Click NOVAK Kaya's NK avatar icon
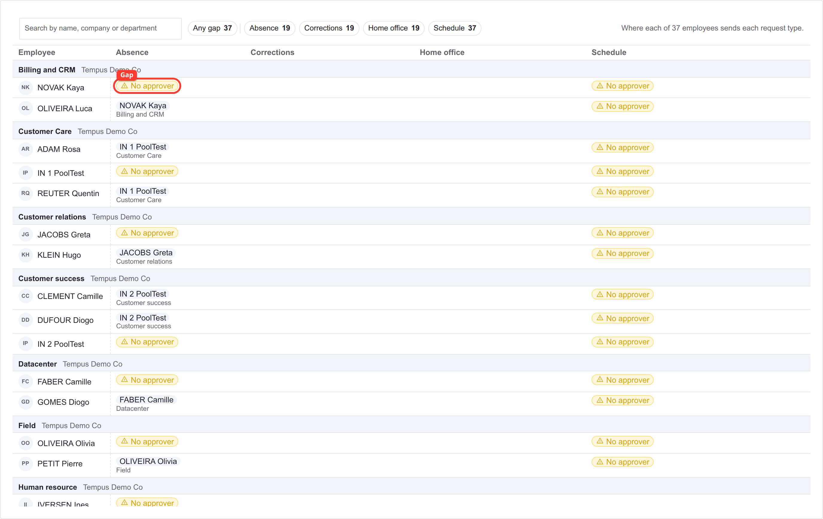 [25, 88]
